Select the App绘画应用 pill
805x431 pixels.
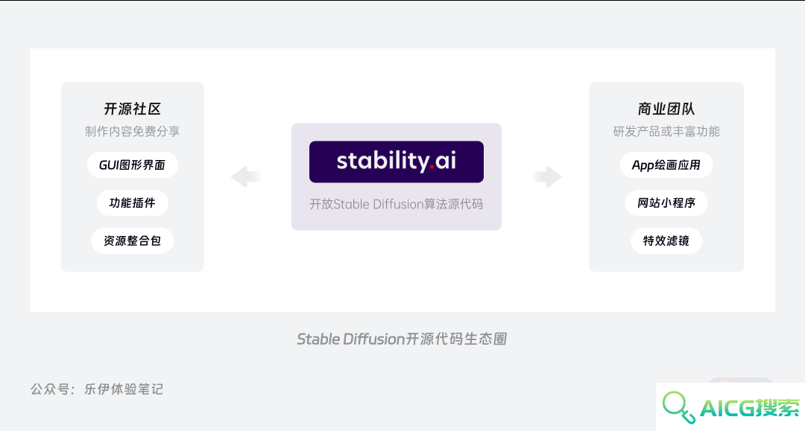click(x=666, y=165)
